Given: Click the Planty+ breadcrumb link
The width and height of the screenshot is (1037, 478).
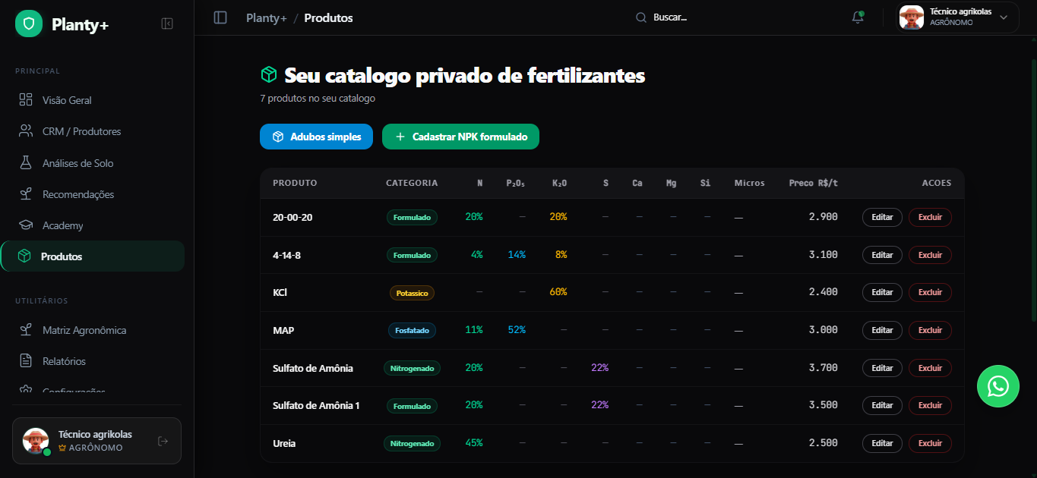Looking at the screenshot, I should point(266,17).
